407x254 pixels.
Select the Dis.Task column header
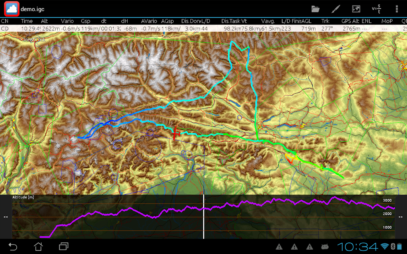tap(231, 21)
